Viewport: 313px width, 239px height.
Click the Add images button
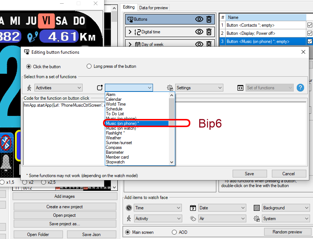(65, 196)
